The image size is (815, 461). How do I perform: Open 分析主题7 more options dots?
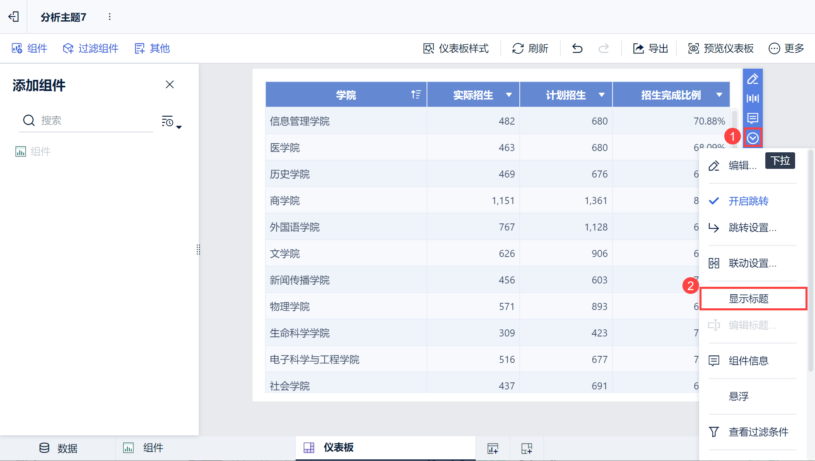[109, 17]
